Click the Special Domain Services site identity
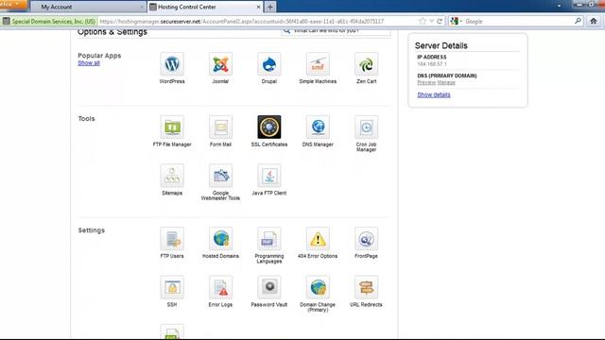 49,21
